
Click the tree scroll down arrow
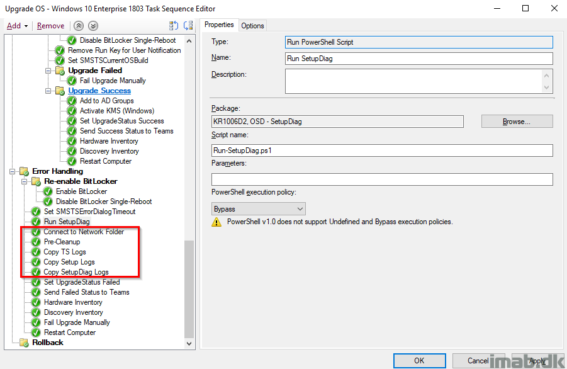point(189,344)
